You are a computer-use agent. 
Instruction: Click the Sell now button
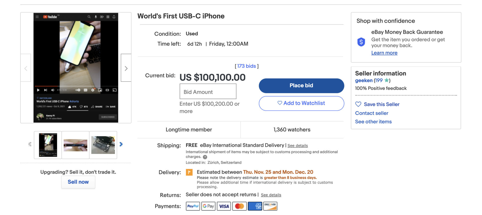(78, 182)
